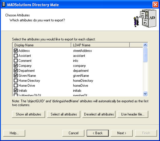
Task: Select the streetAddress LDAP name cell
Action: pos(82,51)
